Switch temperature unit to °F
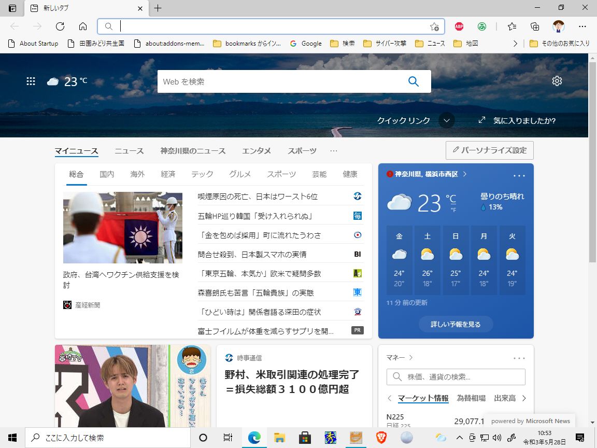Screen dimensions: 597x448 pos(453,210)
